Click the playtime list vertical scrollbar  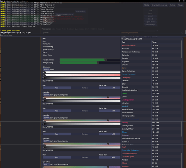point(182,49)
